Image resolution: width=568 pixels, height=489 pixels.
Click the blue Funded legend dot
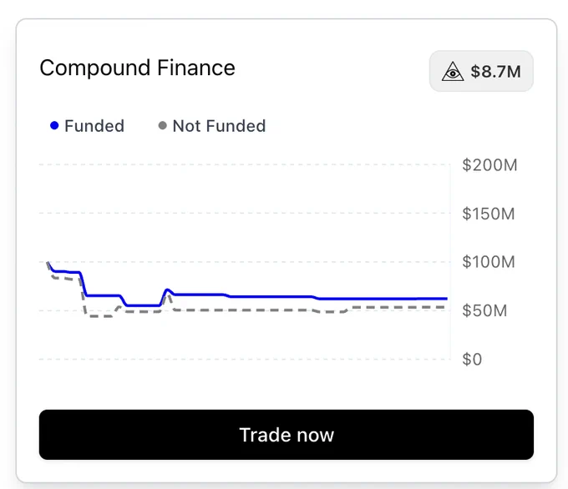pos(54,126)
